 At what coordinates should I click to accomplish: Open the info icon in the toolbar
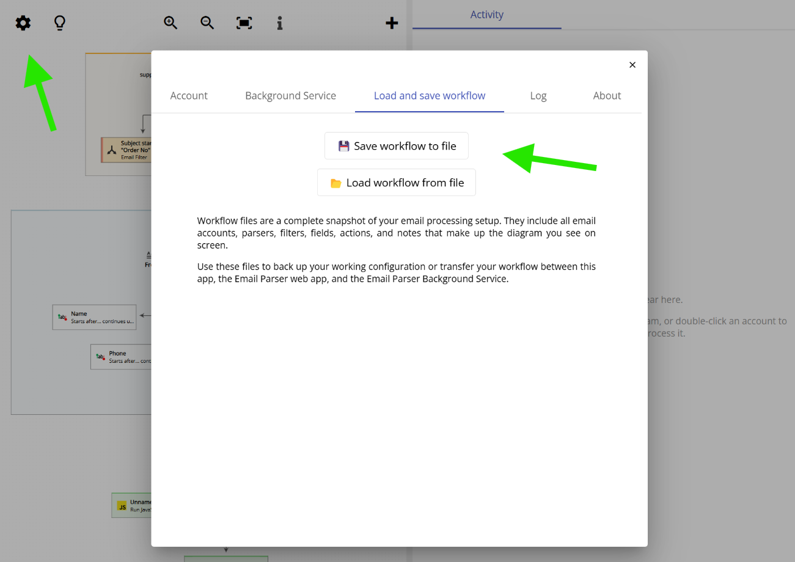(280, 23)
